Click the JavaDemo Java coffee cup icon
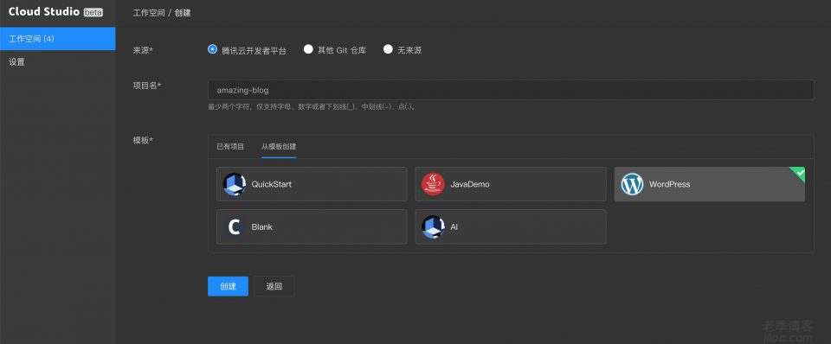831x344 pixels. point(433,184)
